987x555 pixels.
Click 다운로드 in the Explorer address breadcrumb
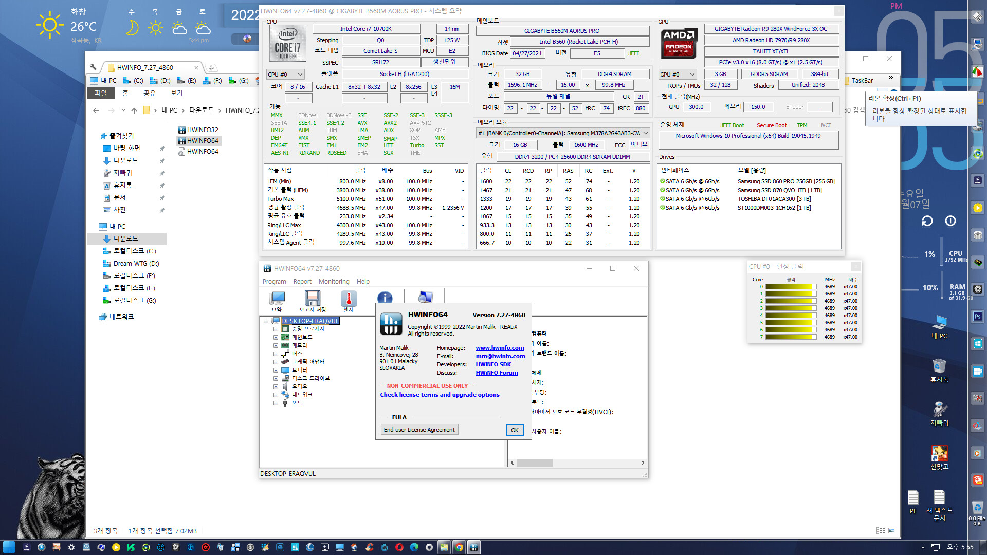[201, 110]
